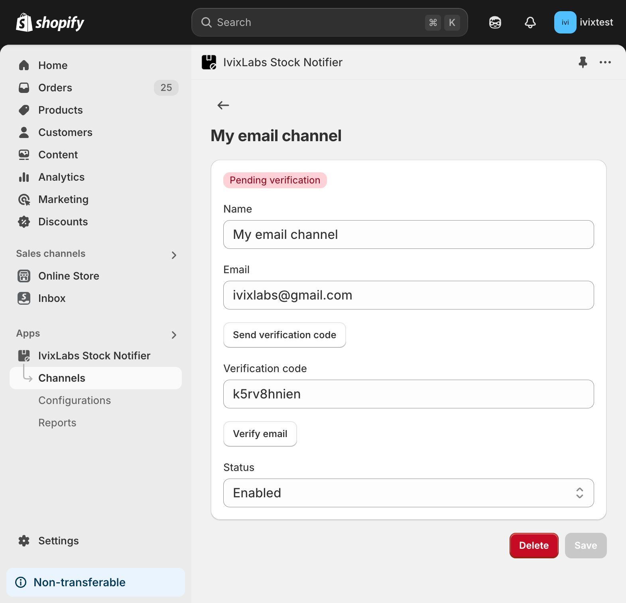Click the Orders inbox icon
The width and height of the screenshot is (626, 603).
click(x=24, y=88)
